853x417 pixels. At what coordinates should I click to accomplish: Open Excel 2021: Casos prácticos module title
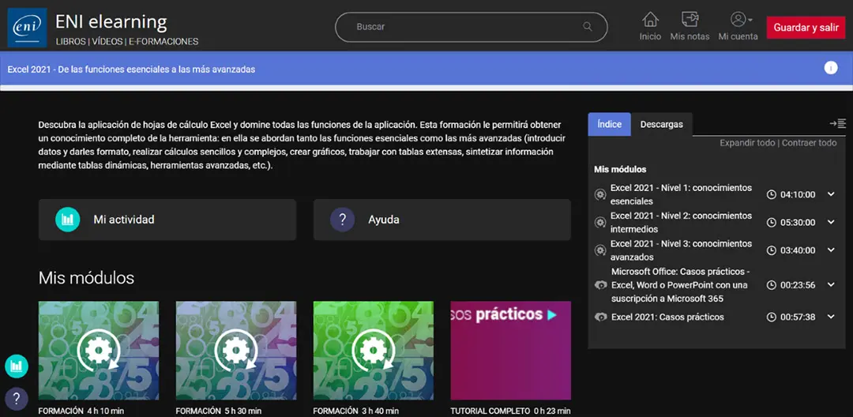tap(667, 317)
